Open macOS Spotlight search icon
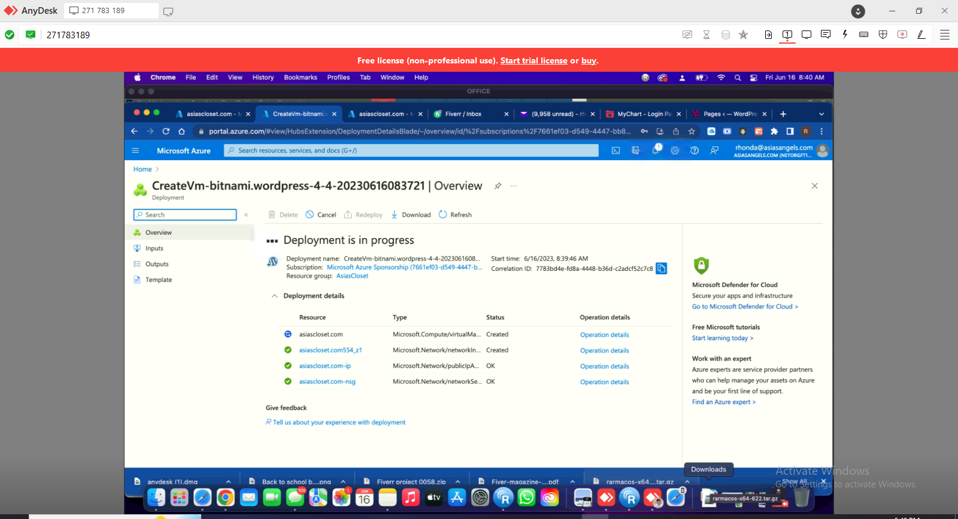 (x=738, y=78)
